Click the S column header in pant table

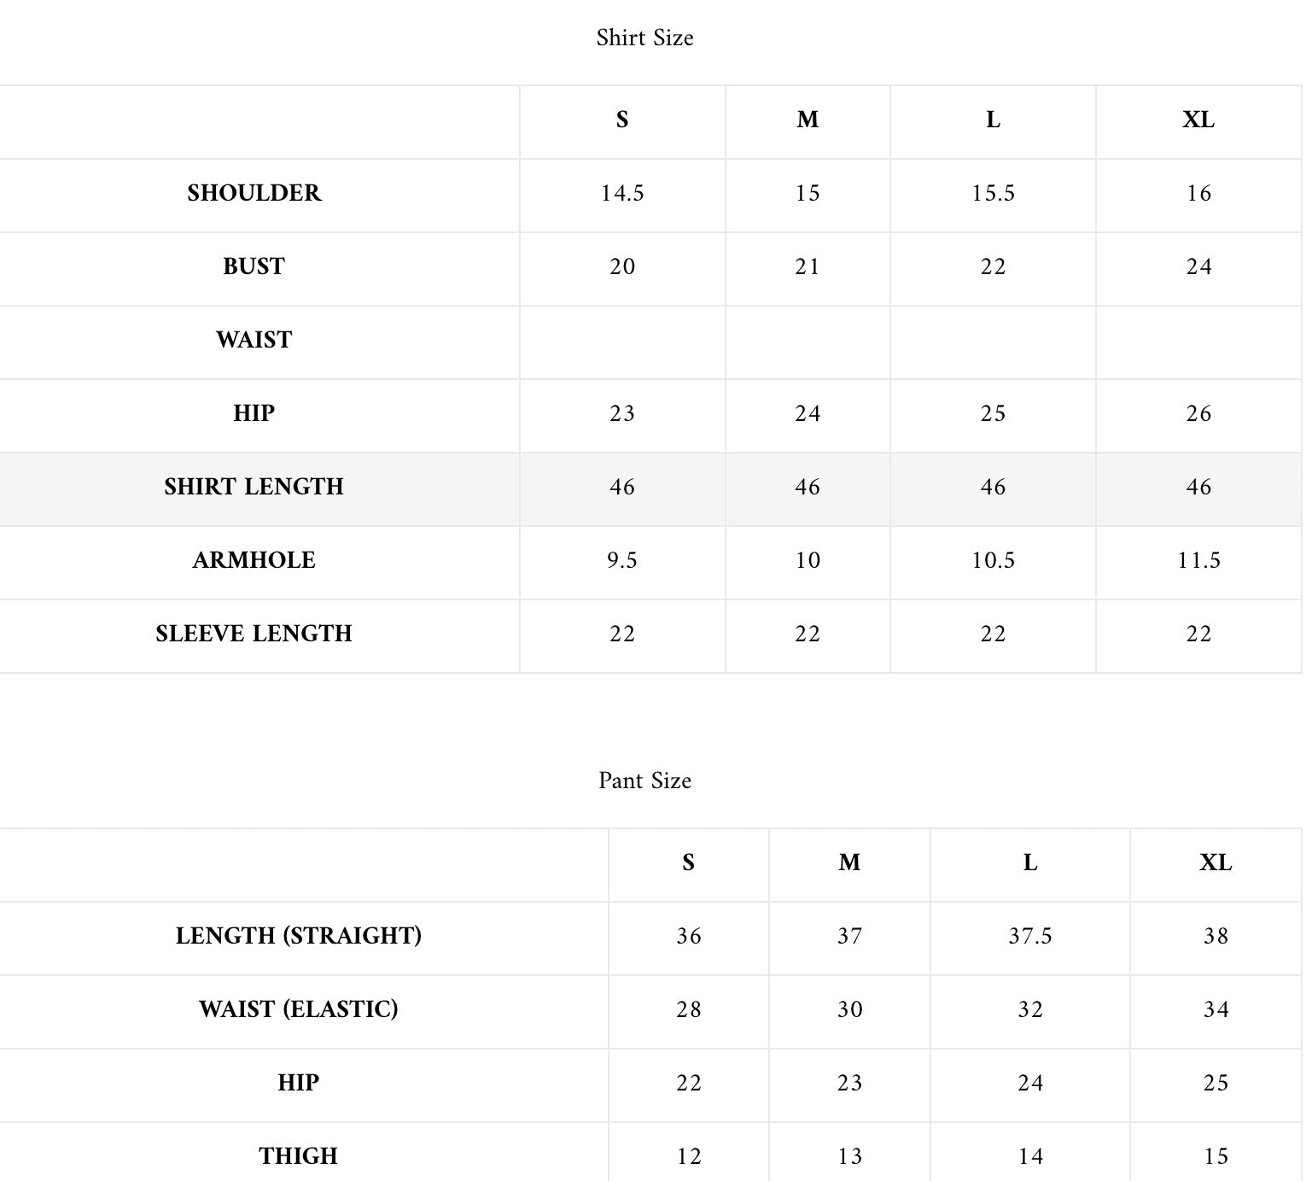pos(689,862)
